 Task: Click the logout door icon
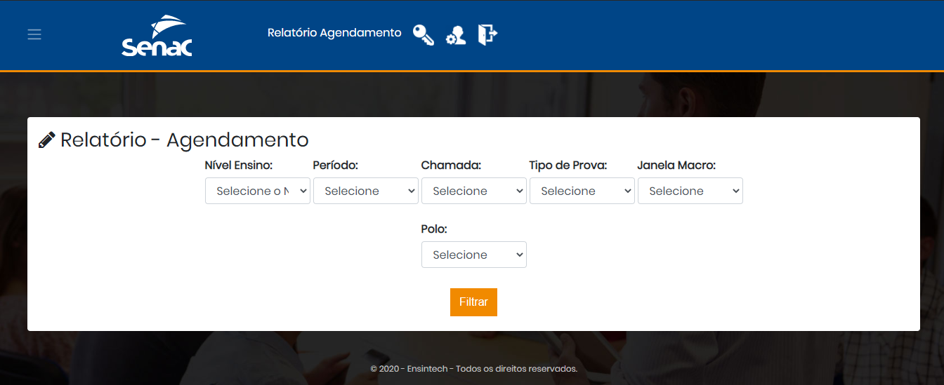click(487, 34)
